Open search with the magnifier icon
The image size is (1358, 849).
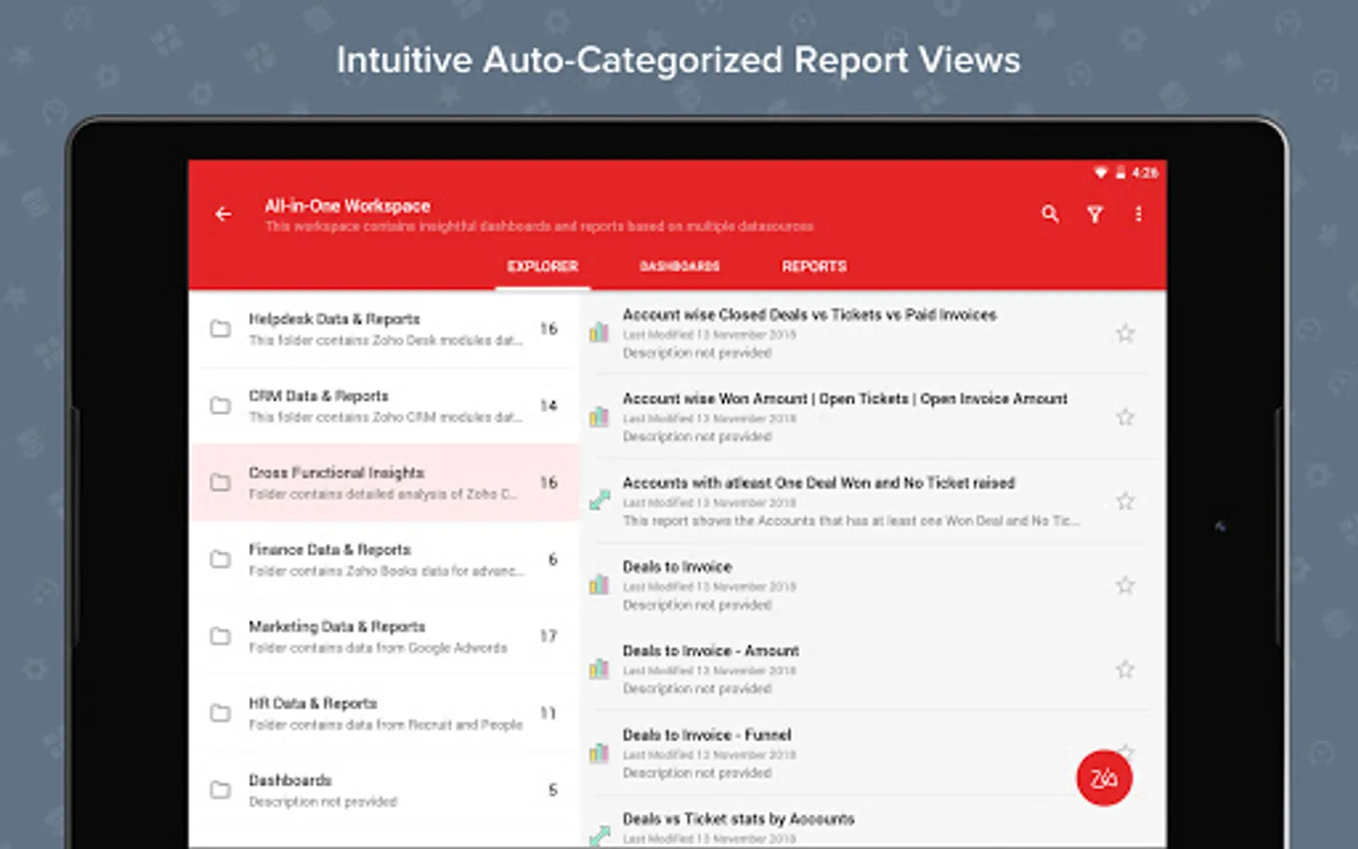click(1050, 214)
